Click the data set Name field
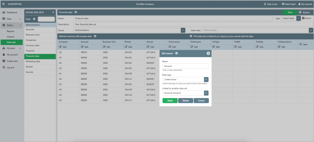This screenshot has width=314, height=142. 173,18
